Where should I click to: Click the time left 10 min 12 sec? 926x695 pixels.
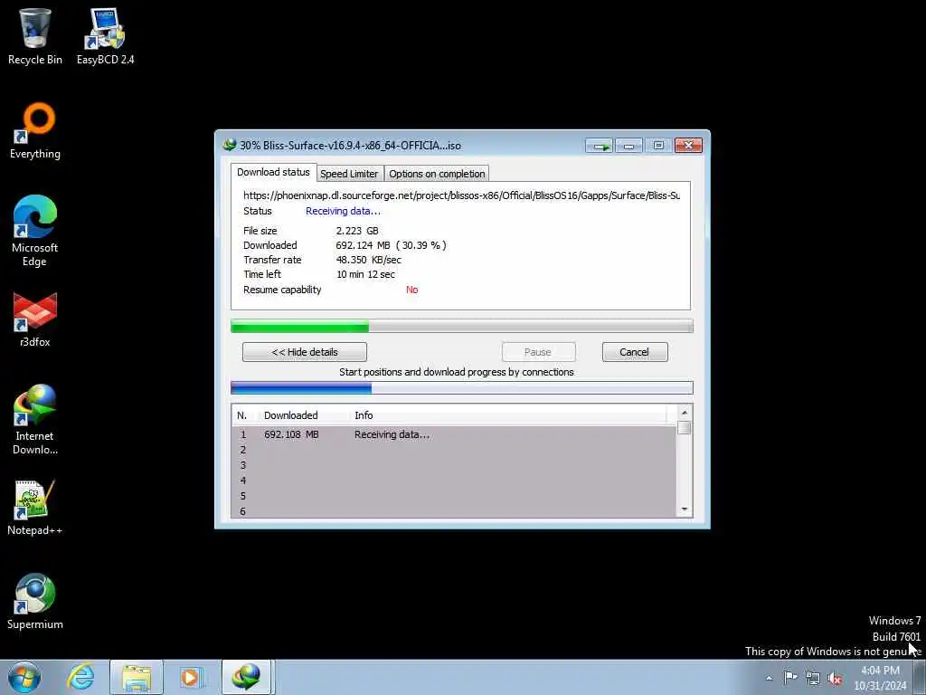pyautogui.click(x=365, y=274)
